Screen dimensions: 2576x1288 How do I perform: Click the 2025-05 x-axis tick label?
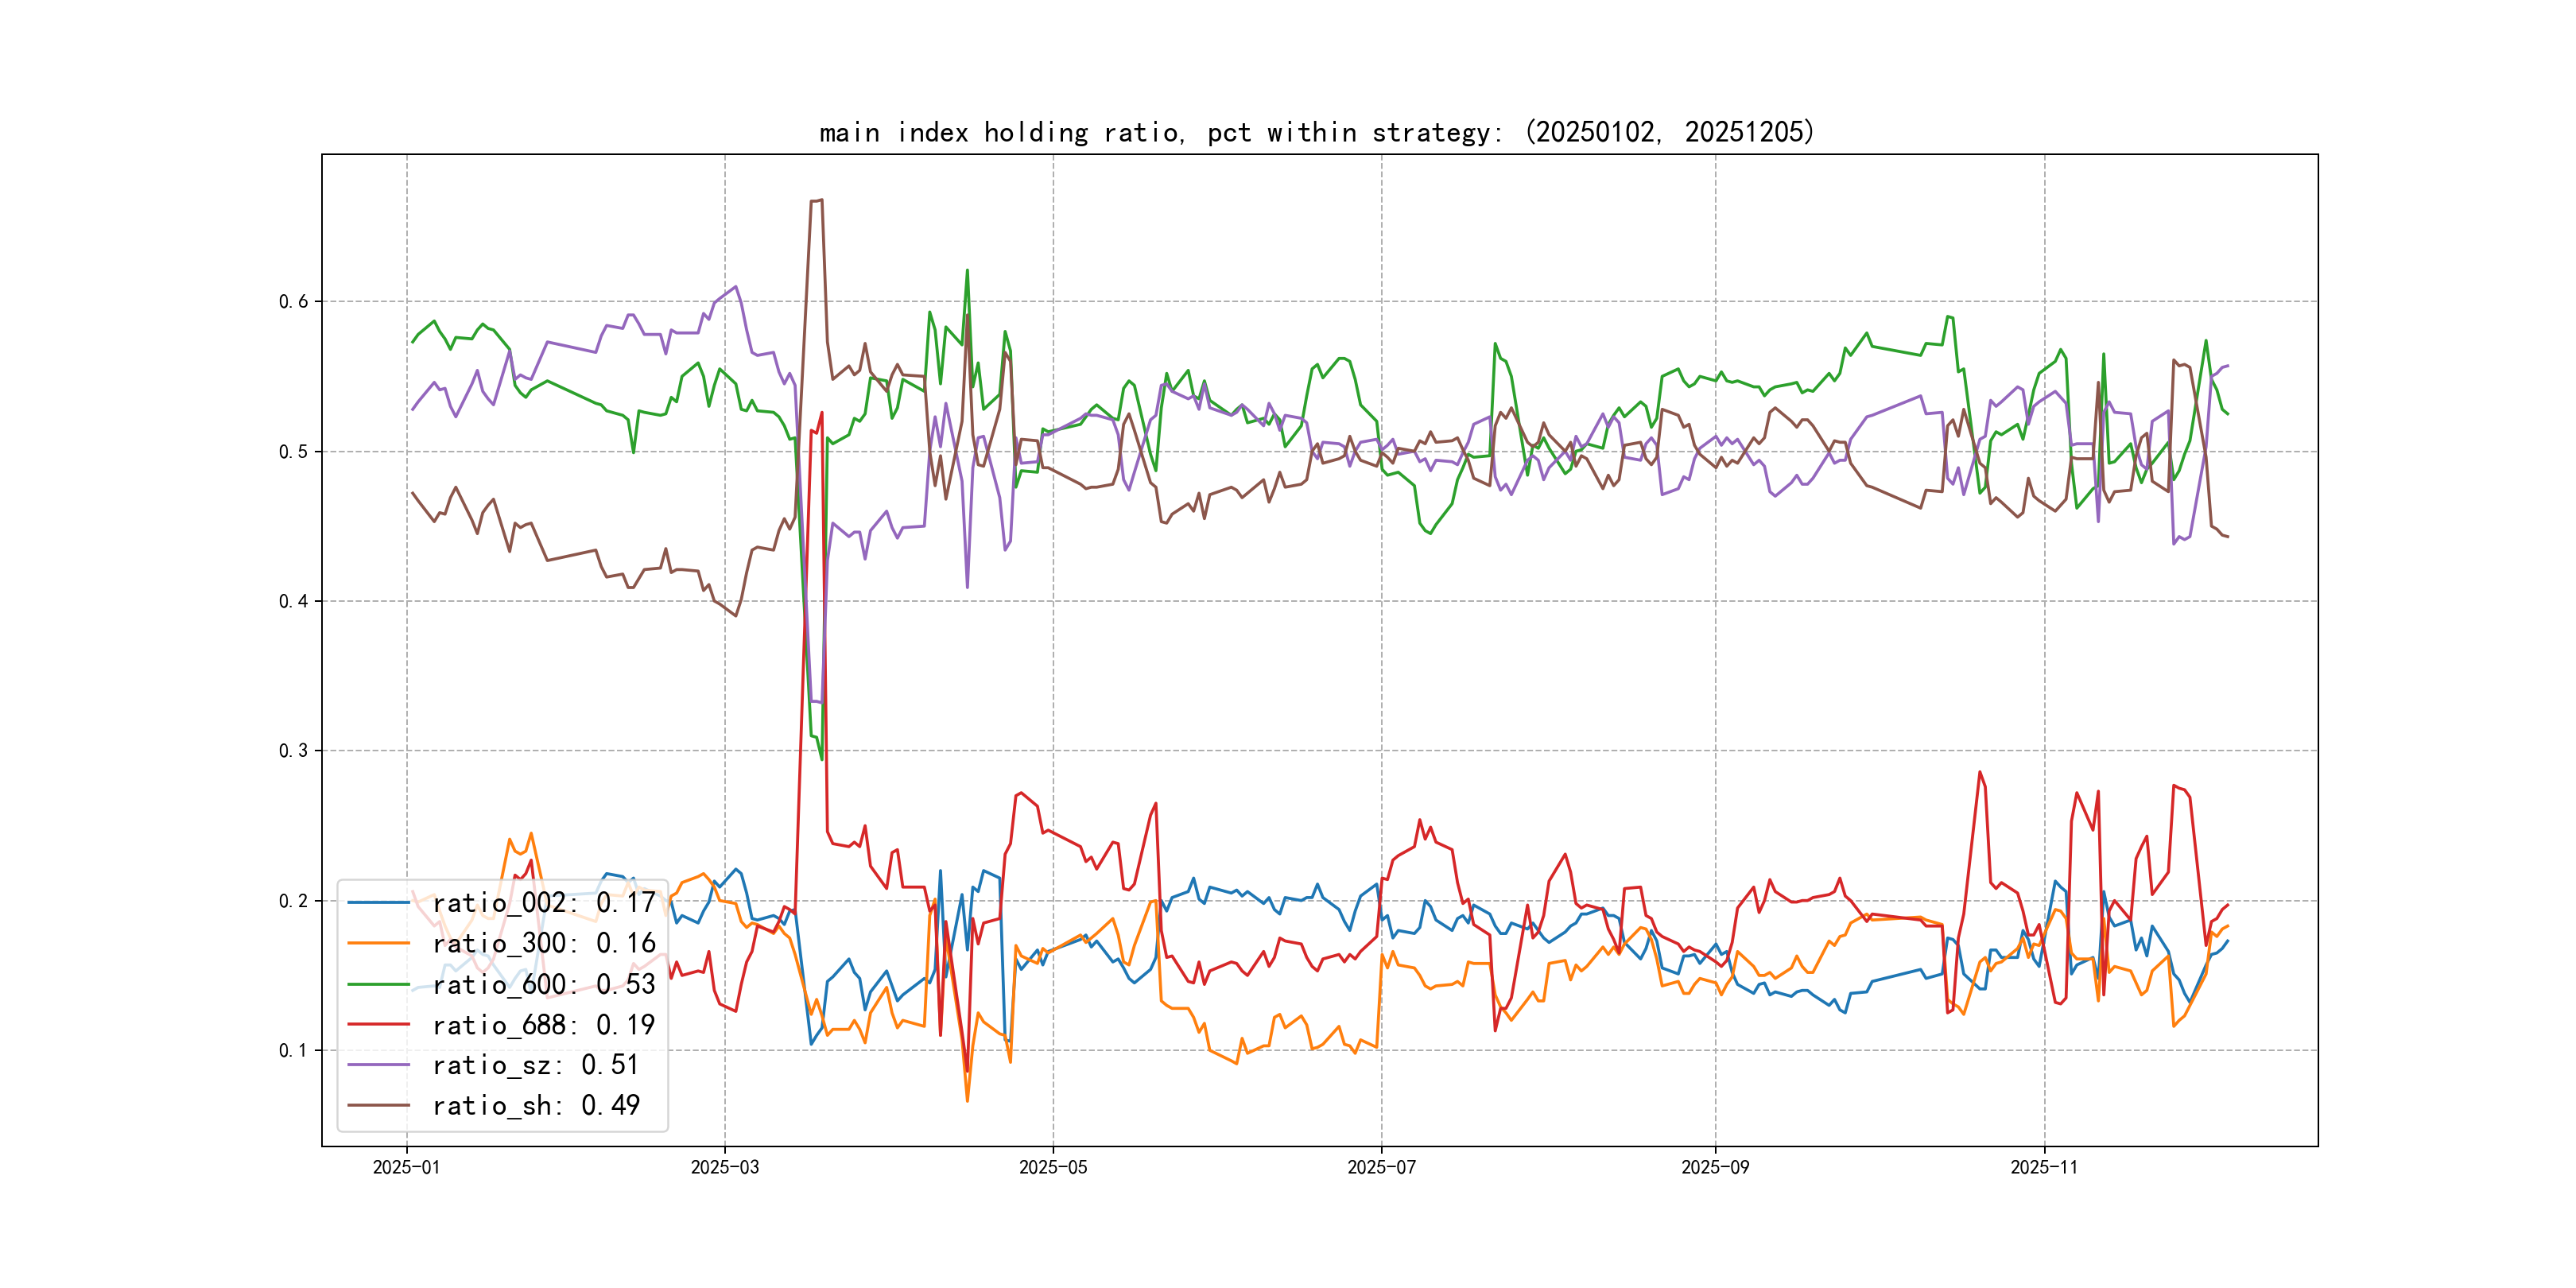coord(1052,1167)
